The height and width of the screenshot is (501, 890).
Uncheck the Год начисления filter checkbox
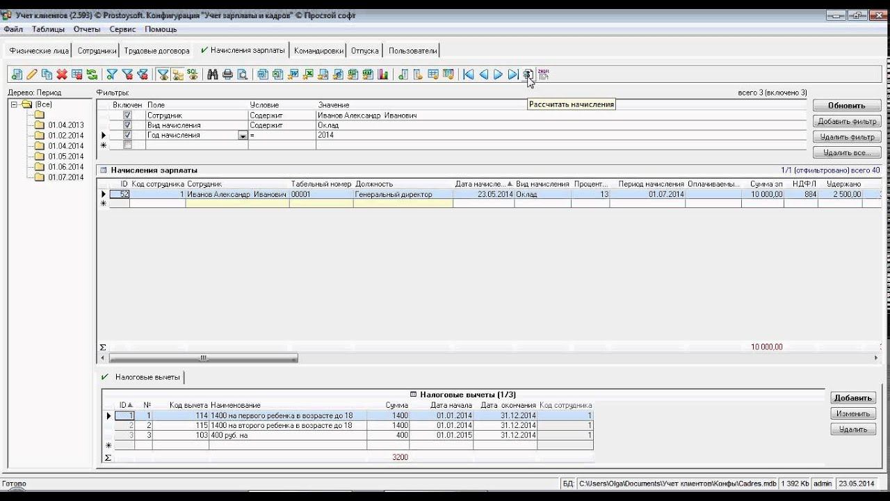[127, 135]
